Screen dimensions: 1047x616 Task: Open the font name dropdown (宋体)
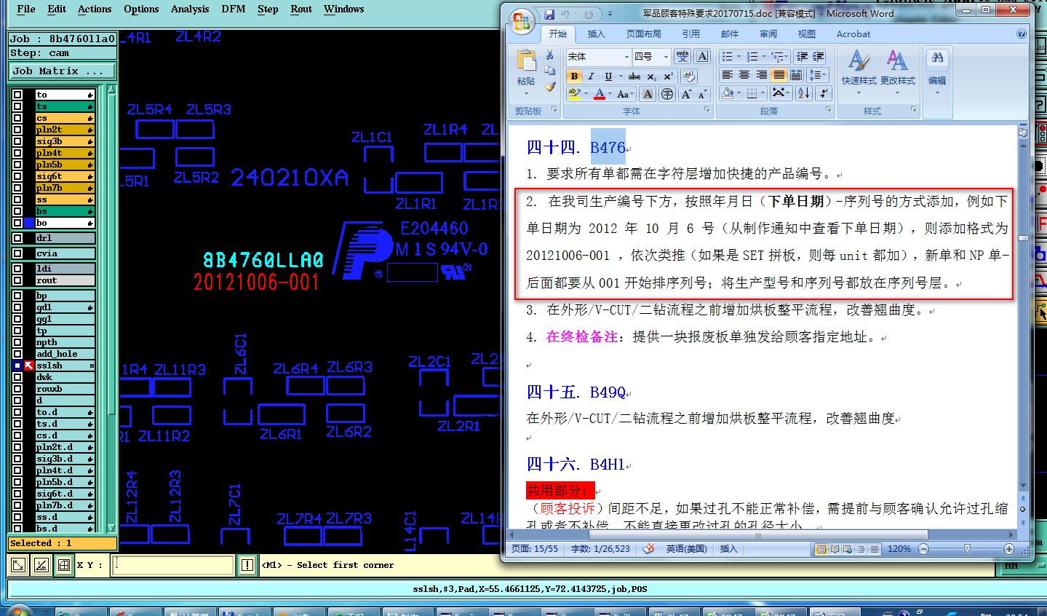tap(626, 57)
